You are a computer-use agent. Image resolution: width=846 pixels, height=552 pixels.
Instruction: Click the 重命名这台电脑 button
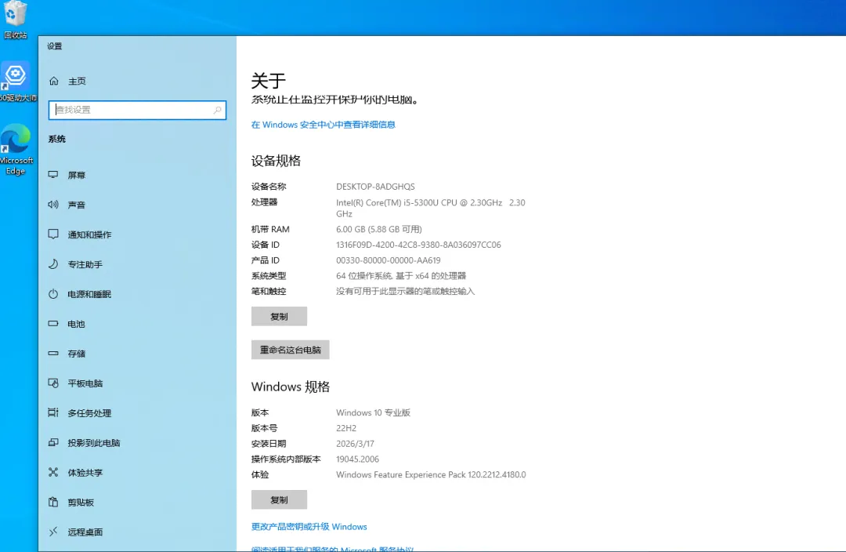click(291, 350)
